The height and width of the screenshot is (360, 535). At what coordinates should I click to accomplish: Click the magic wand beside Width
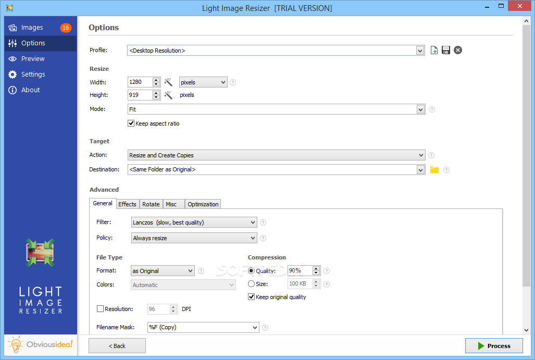[168, 82]
